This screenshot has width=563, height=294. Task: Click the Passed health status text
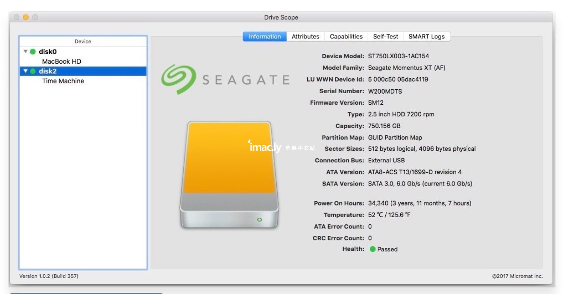point(387,249)
